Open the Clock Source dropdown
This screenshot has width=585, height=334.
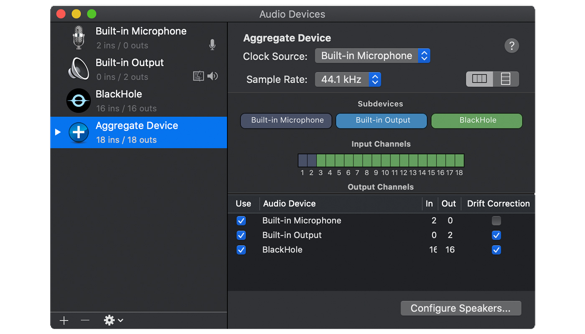pos(372,56)
